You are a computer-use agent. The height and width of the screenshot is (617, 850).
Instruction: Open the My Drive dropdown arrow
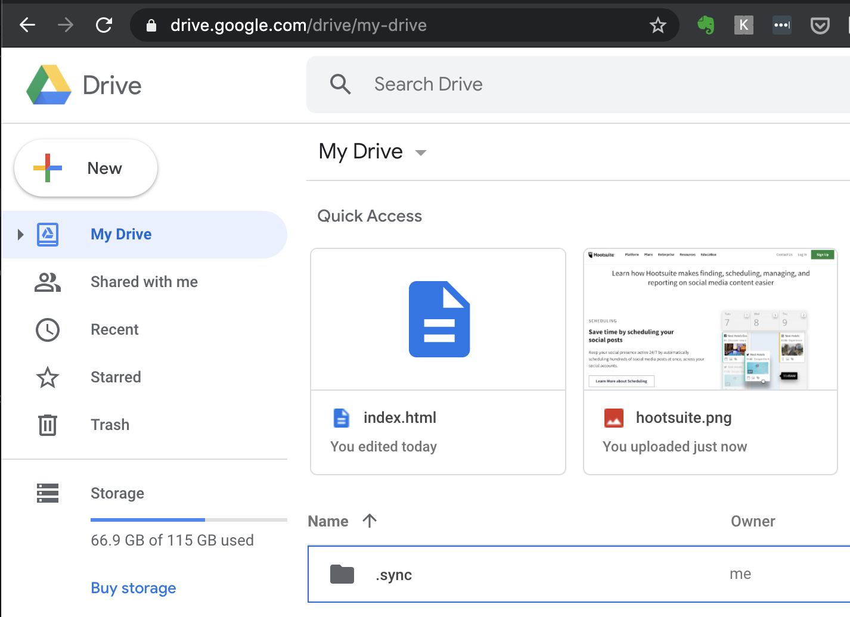(421, 152)
